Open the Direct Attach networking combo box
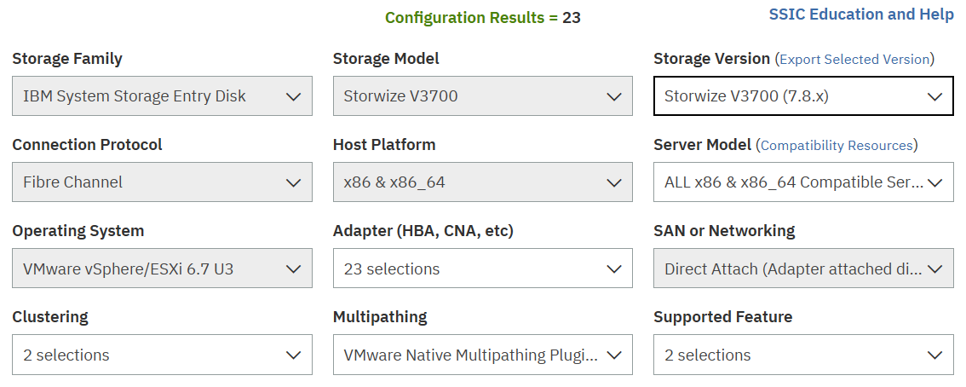The image size is (966, 387). click(x=803, y=269)
